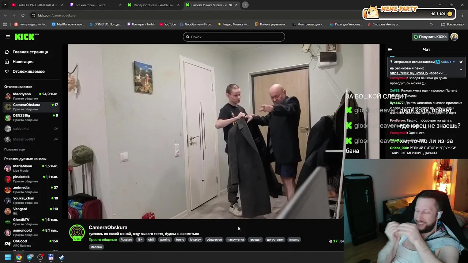Open the Все закладки folder
The height and width of the screenshot is (263, 468).
pyautogui.click(x=453, y=24)
